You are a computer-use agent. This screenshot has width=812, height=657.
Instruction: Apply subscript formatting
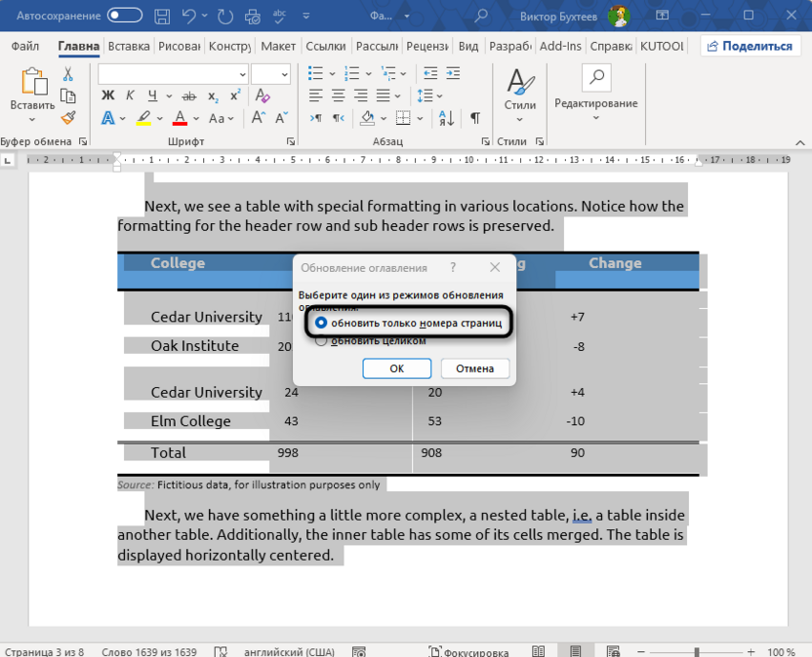pos(214,94)
